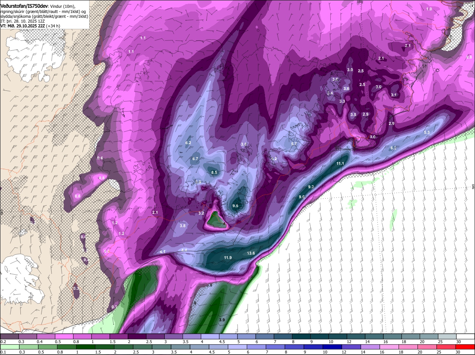Click the lavender swatch above 4 in upper legend

click(210, 336)
